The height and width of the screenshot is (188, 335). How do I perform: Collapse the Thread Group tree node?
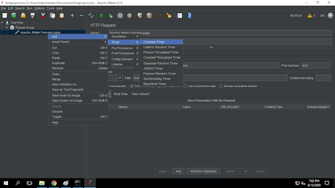(x=7, y=28)
